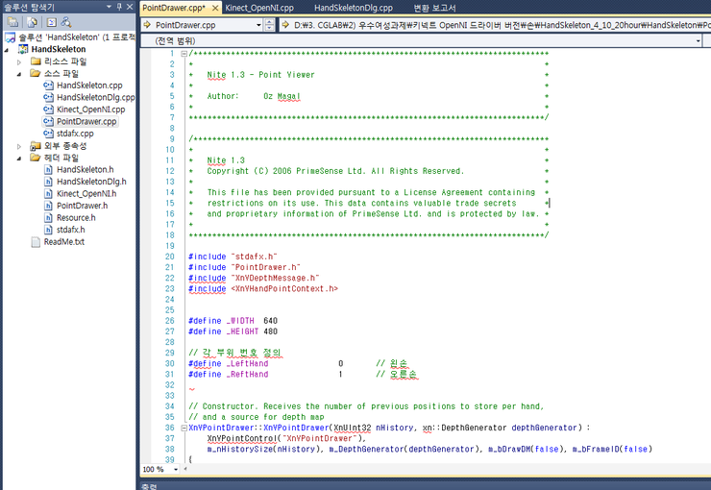The height and width of the screenshot is (490, 711).
Task: Click the file path navigation field
Action: [x=495, y=25]
